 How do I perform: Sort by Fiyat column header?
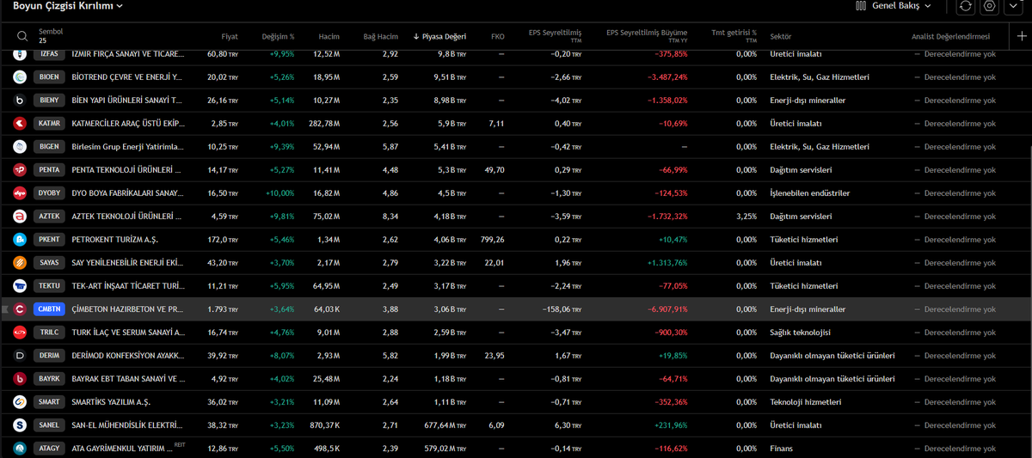pyautogui.click(x=230, y=37)
